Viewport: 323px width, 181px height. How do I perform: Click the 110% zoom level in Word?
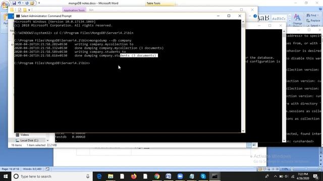coord(285,169)
